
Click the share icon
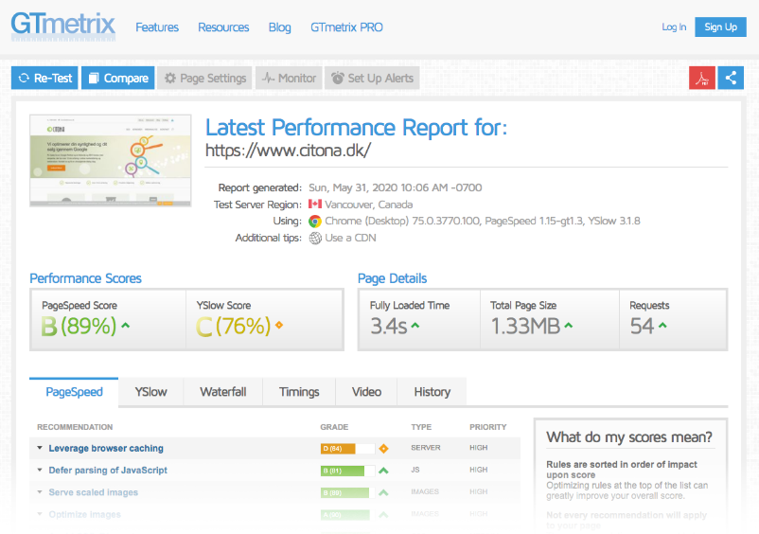[x=731, y=78]
